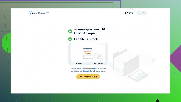This screenshot has width=181, height=102.
Task: Click the Log in button
Action: coord(142,13)
